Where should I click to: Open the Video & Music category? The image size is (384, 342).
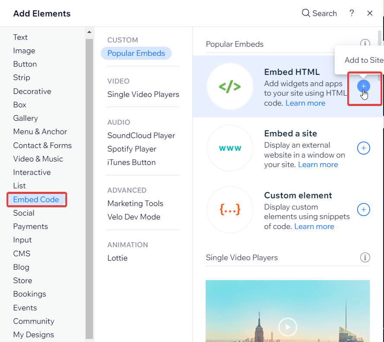tap(38, 159)
